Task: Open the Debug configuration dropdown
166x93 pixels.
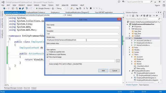Action: (x=60, y=8)
